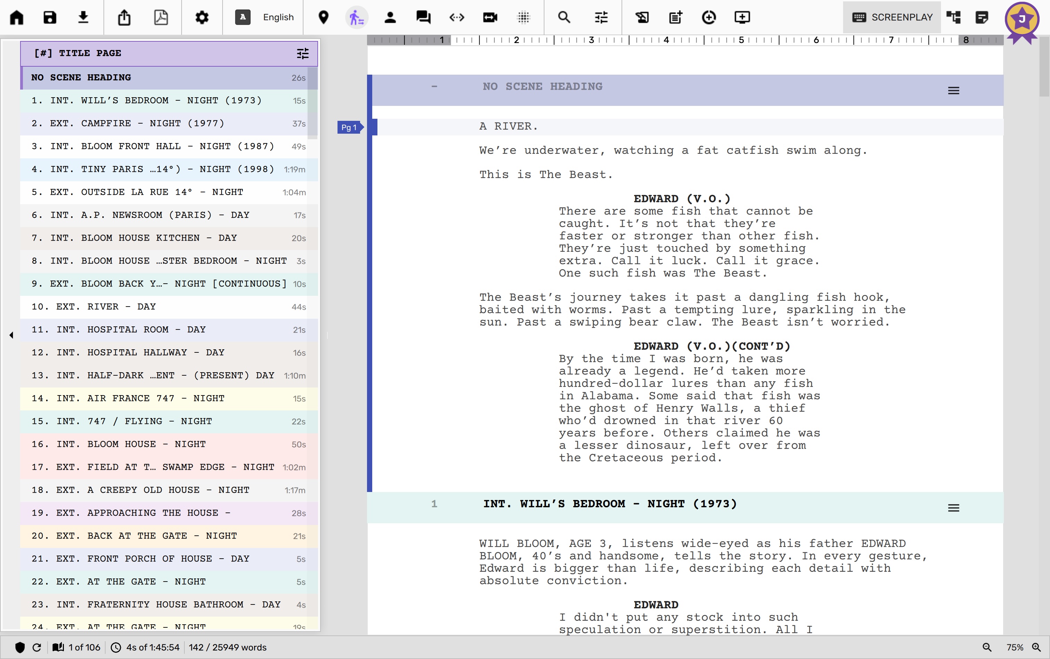Open the English language dropdown
The image size is (1050, 659).
point(278,17)
